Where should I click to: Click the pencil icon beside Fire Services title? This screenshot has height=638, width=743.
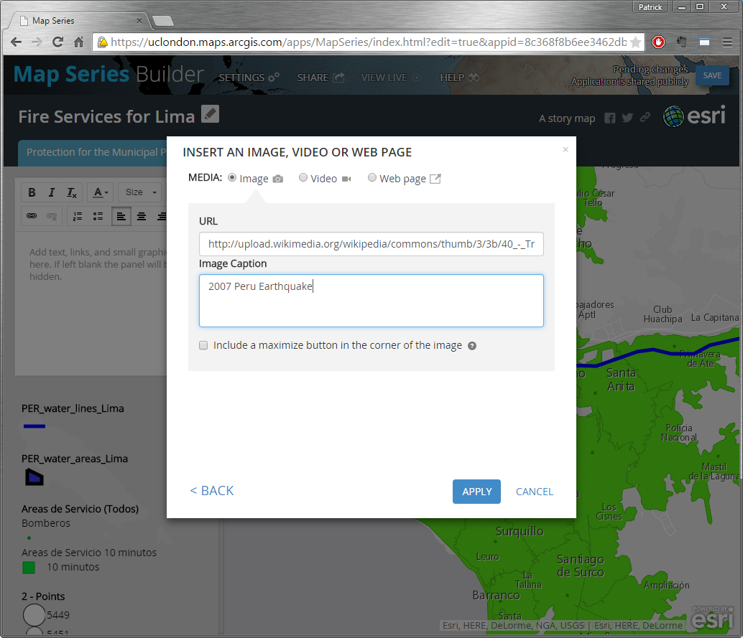click(x=210, y=114)
